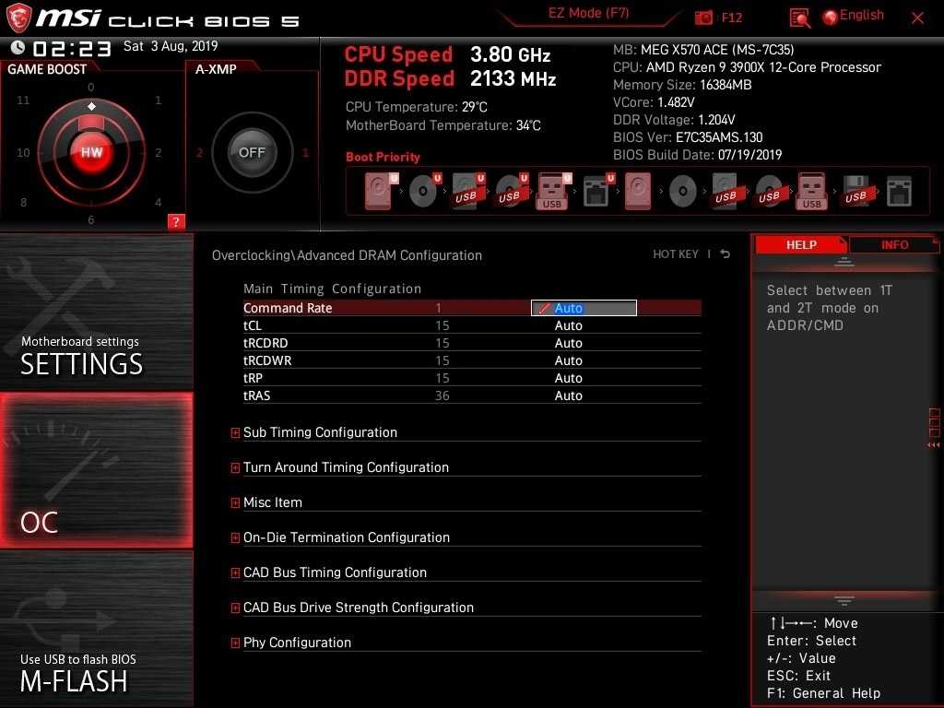944x708 pixels.
Task: Open the M-FLASH BIOS flashing section
Action: pos(96,629)
